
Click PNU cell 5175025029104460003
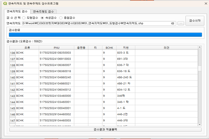coord(56,121)
